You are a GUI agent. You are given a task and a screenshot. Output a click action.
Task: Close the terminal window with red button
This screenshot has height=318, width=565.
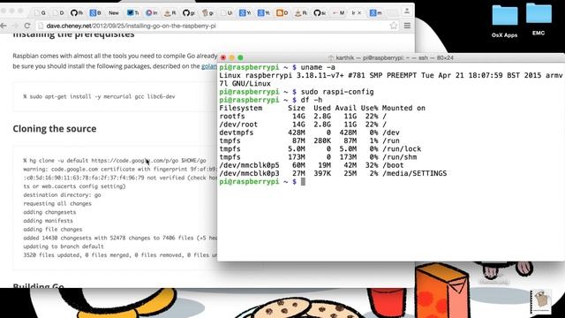[223, 57]
